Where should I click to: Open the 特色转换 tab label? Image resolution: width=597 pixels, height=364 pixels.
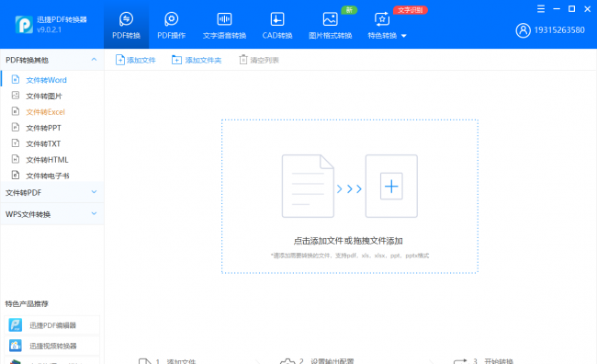tap(382, 36)
